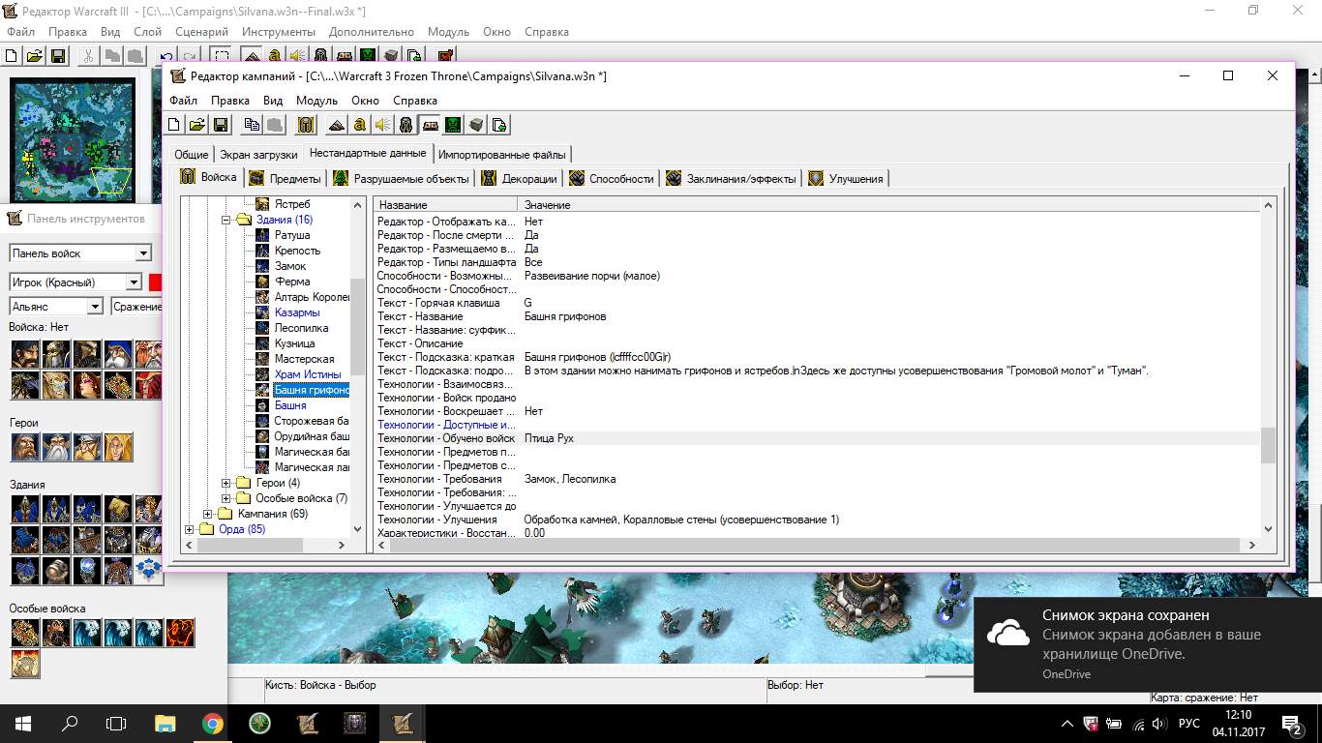Open Инструменты menu in main editor window
This screenshot has width=1322, height=743.
[279, 32]
